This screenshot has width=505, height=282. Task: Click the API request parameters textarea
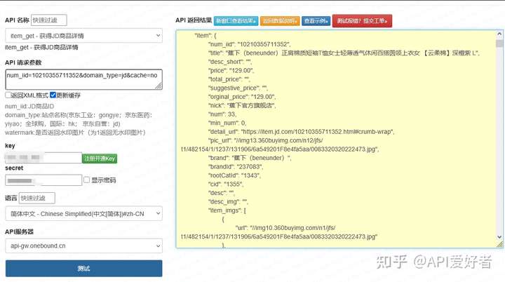[x=83, y=79]
